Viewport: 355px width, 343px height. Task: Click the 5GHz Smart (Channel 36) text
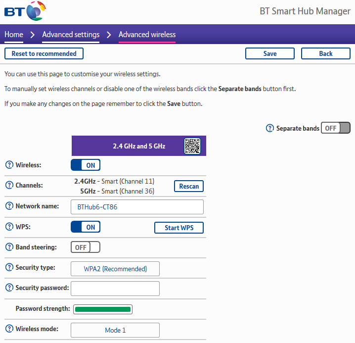click(x=117, y=192)
